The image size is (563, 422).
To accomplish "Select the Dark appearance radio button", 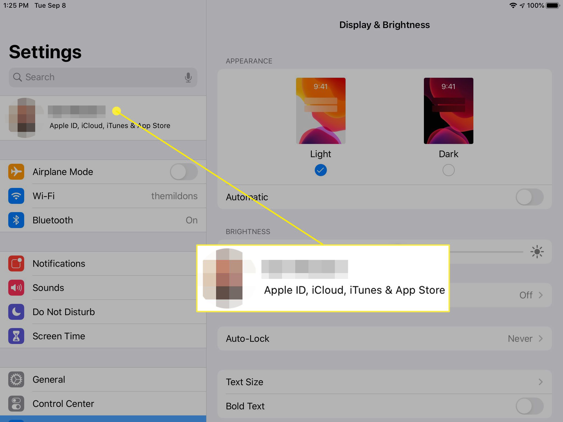I will click(x=448, y=170).
